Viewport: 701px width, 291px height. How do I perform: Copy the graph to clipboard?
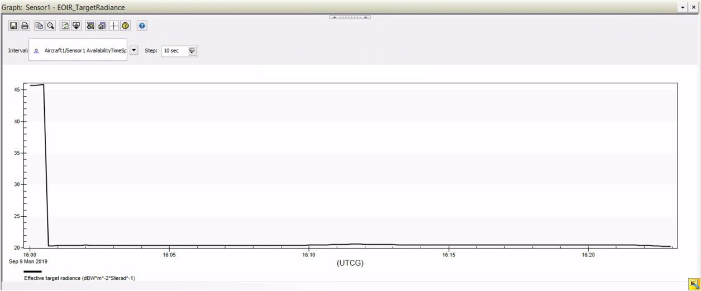tap(39, 26)
